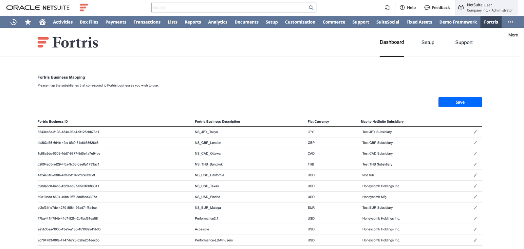
Task: Open the Activities menu
Action: tap(63, 22)
